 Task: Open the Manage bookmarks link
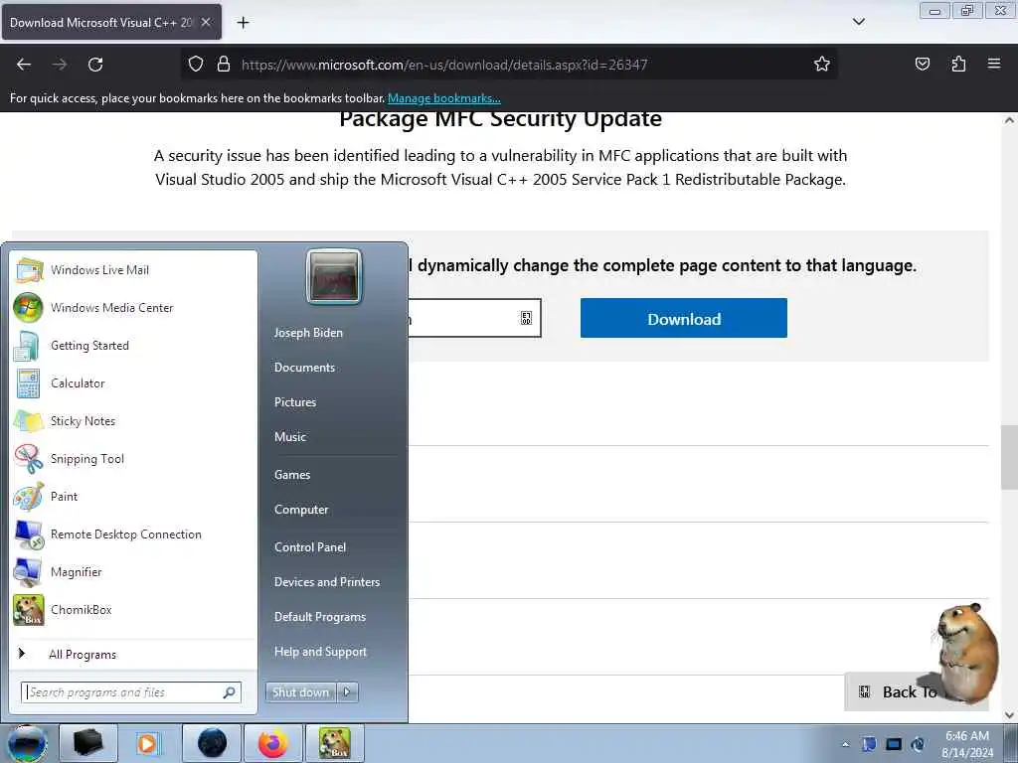(x=444, y=98)
